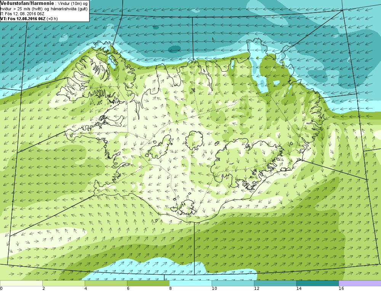Click the 4–6 m/s green legend swatch

[x=106, y=283]
